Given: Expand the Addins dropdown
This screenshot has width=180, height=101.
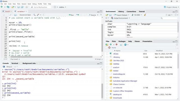Looking at the screenshot, I should click(62, 7).
